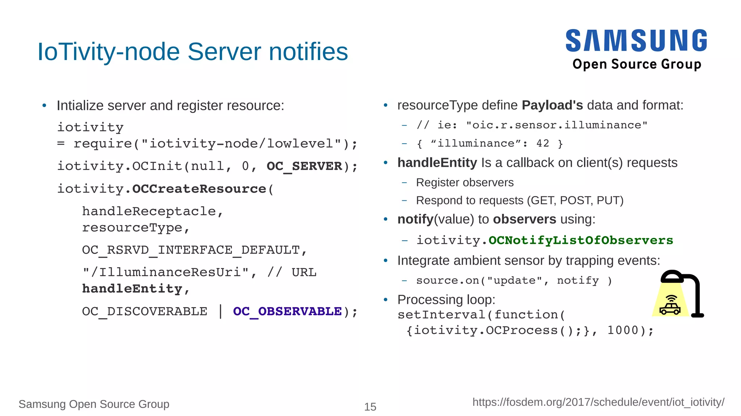Click the iotivity.OCCreateResource( line
Viewport: 741px width, 416px height.
(x=165, y=189)
